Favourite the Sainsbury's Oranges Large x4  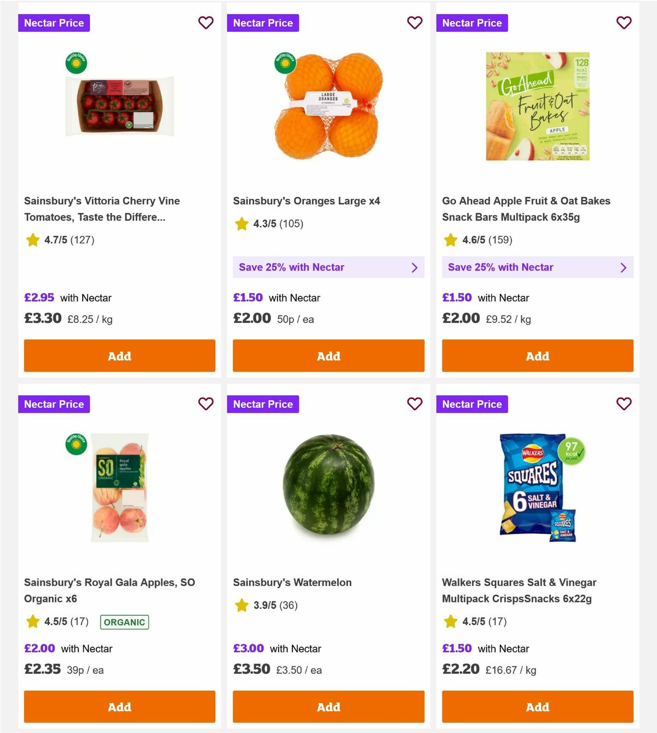[415, 22]
